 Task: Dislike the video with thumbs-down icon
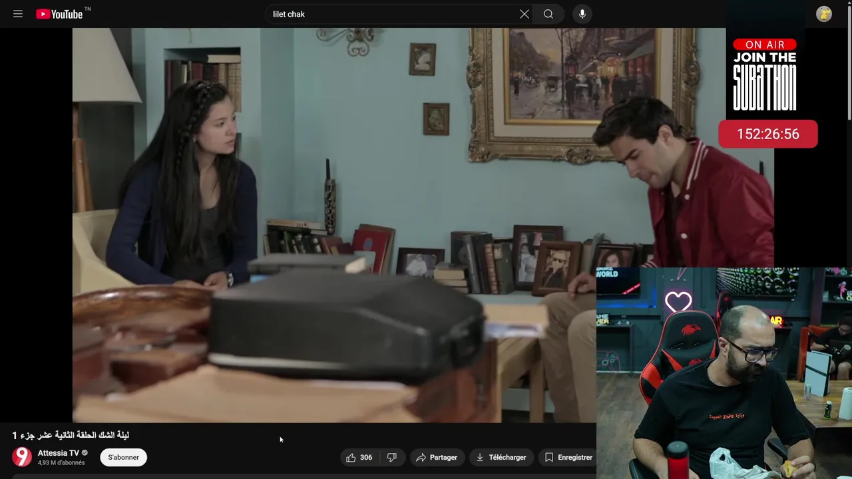pos(392,457)
